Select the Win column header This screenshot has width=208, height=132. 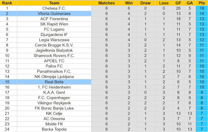pos(128,3)
